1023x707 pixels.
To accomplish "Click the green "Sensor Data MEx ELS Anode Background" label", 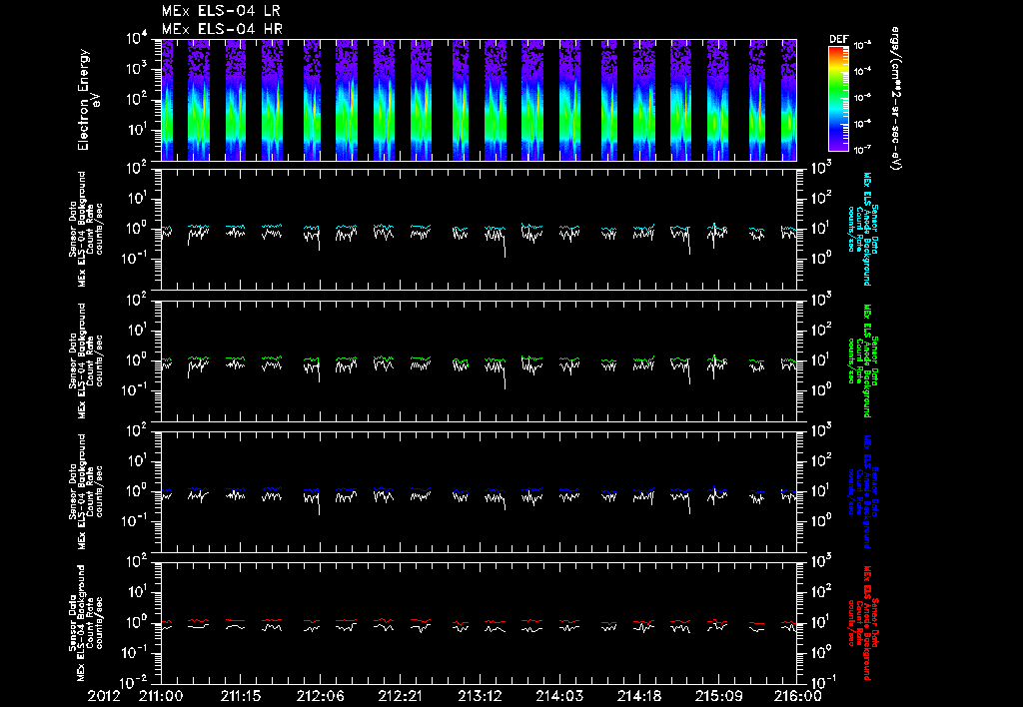I will coord(862,360).
